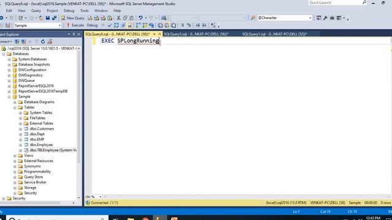The width and height of the screenshot is (392, 220).
Task: Click the Comment Out Lines icon
Action: click(183, 25)
